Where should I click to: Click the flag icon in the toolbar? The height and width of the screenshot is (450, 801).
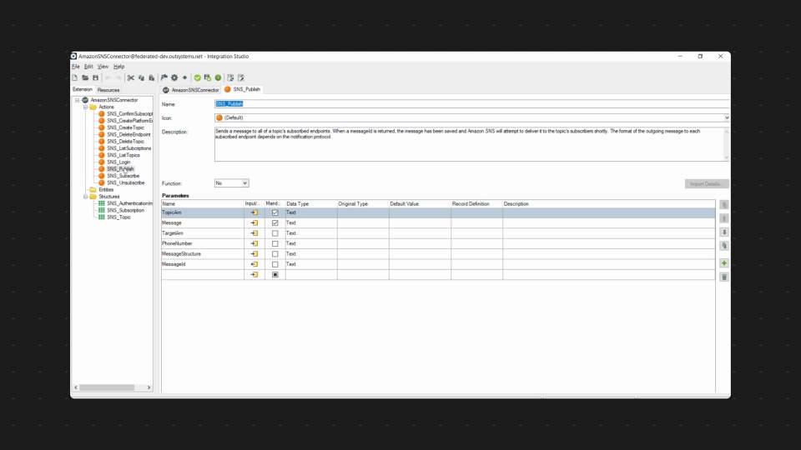point(164,77)
